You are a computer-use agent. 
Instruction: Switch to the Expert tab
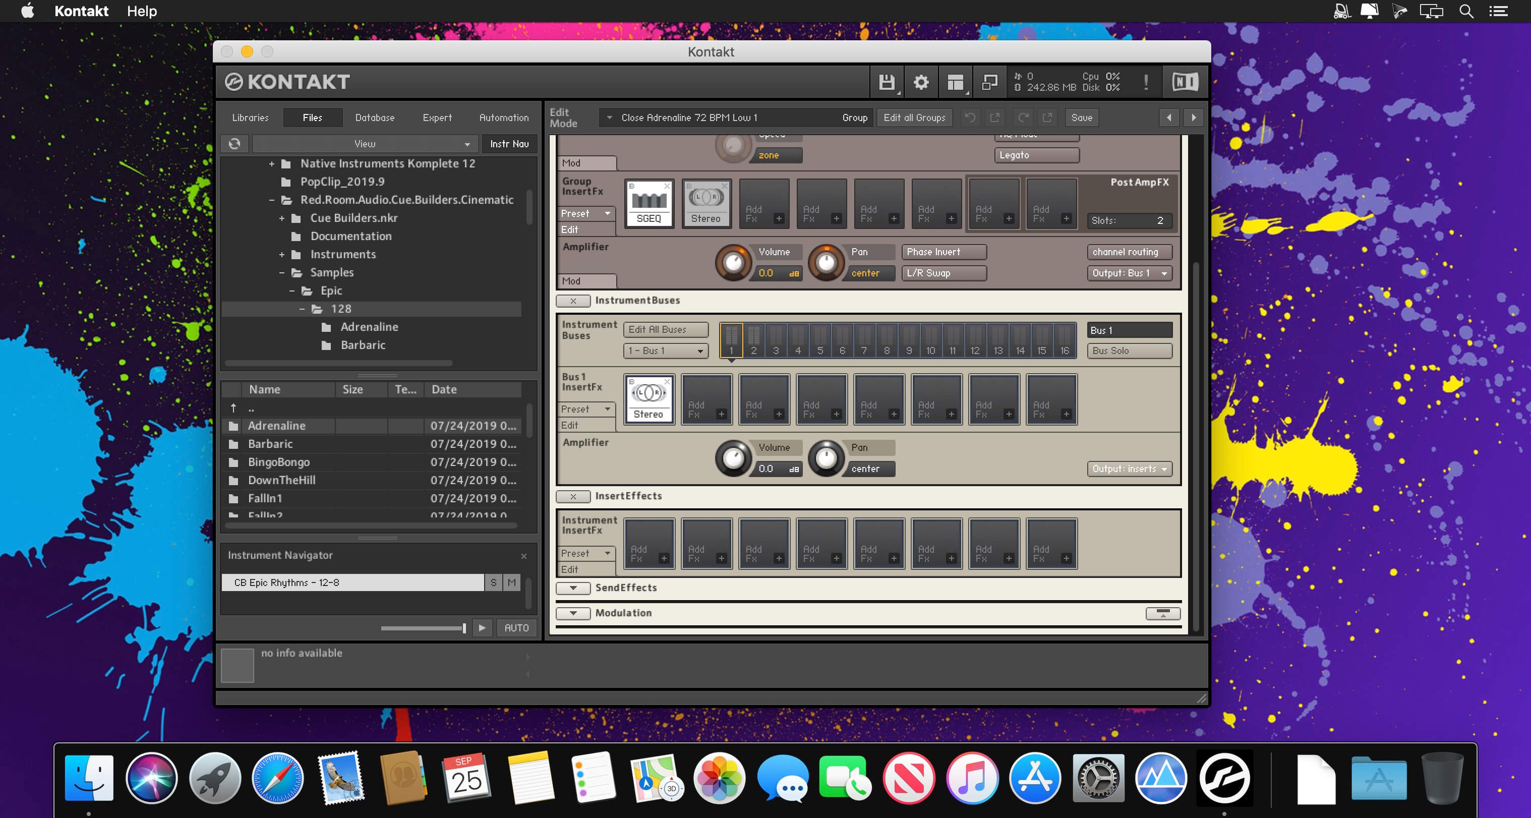[437, 118]
